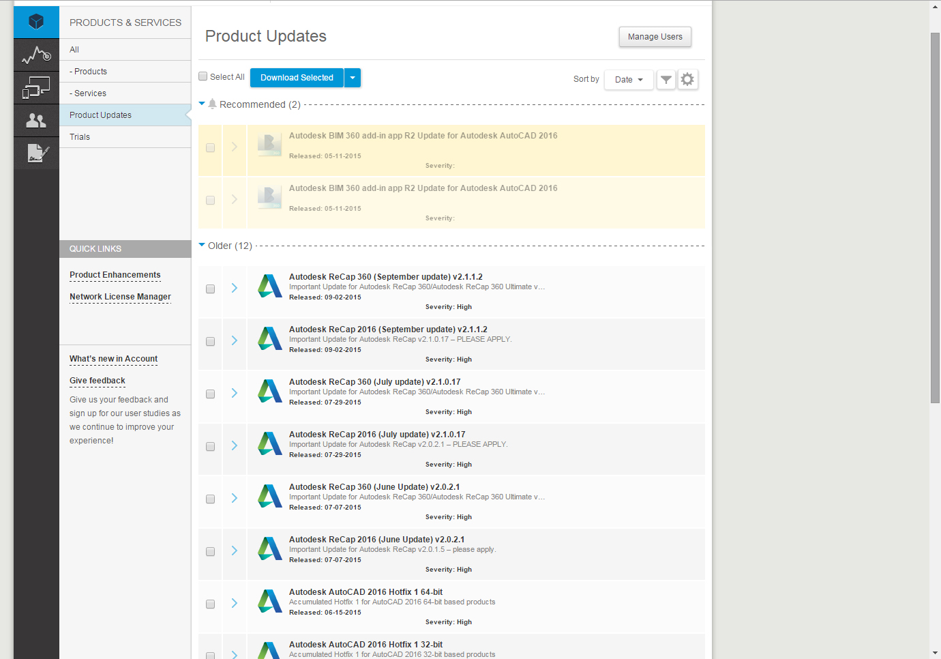The height and width of the screenshot is (659, 941).
Task: Collapse the Older updates section
Action: tap(202, 245)
